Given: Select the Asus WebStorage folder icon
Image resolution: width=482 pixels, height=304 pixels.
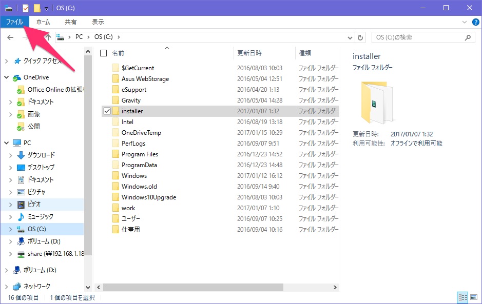Looking at the screenshot, I should tap(115, 78).
